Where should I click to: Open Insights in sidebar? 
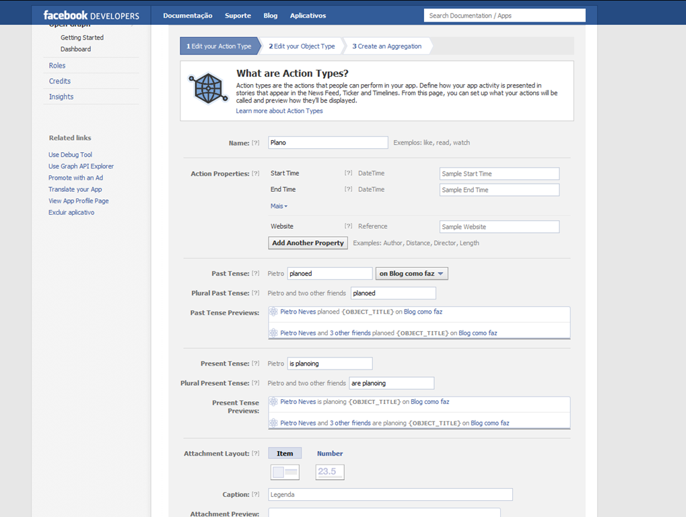[x=61, y=97]
